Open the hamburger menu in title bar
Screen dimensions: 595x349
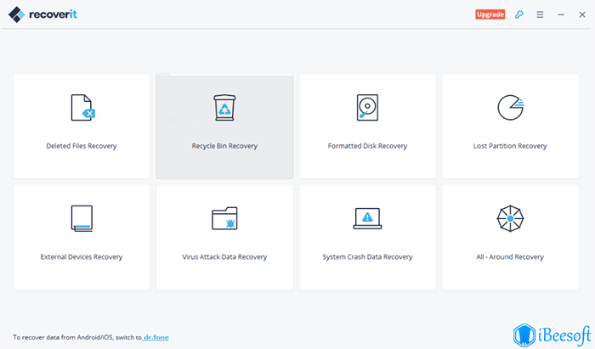(x=540, y=14)
